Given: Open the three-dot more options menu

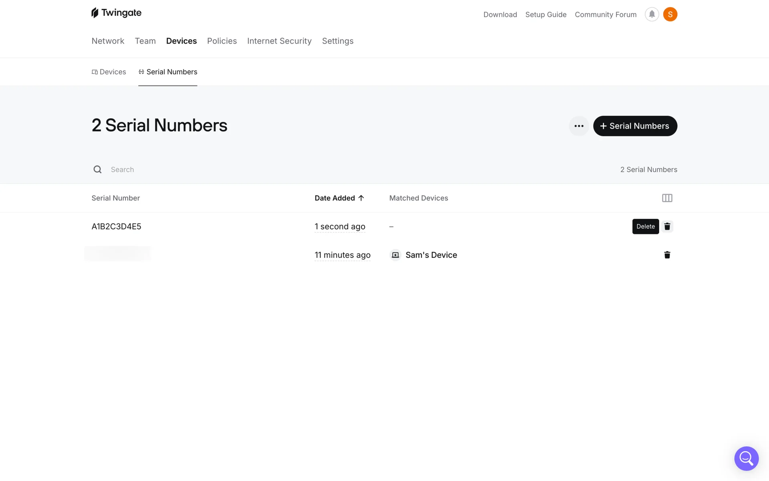Looking at the screenshot, I should (x=579, y=126).
